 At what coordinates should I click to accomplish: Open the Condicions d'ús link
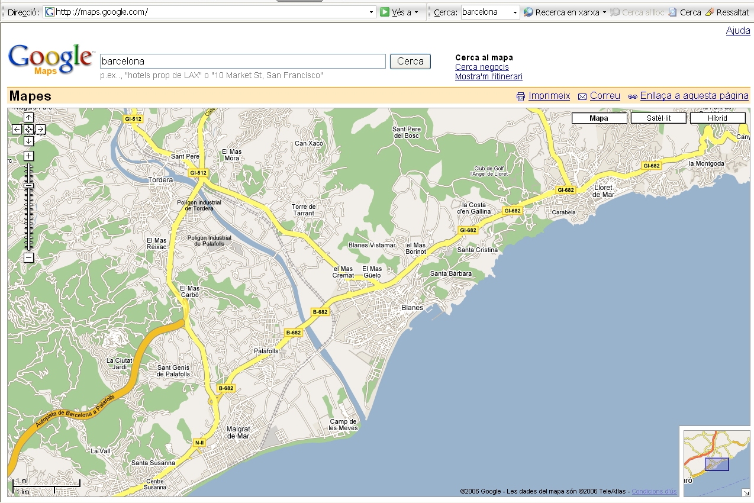point(654,491)
